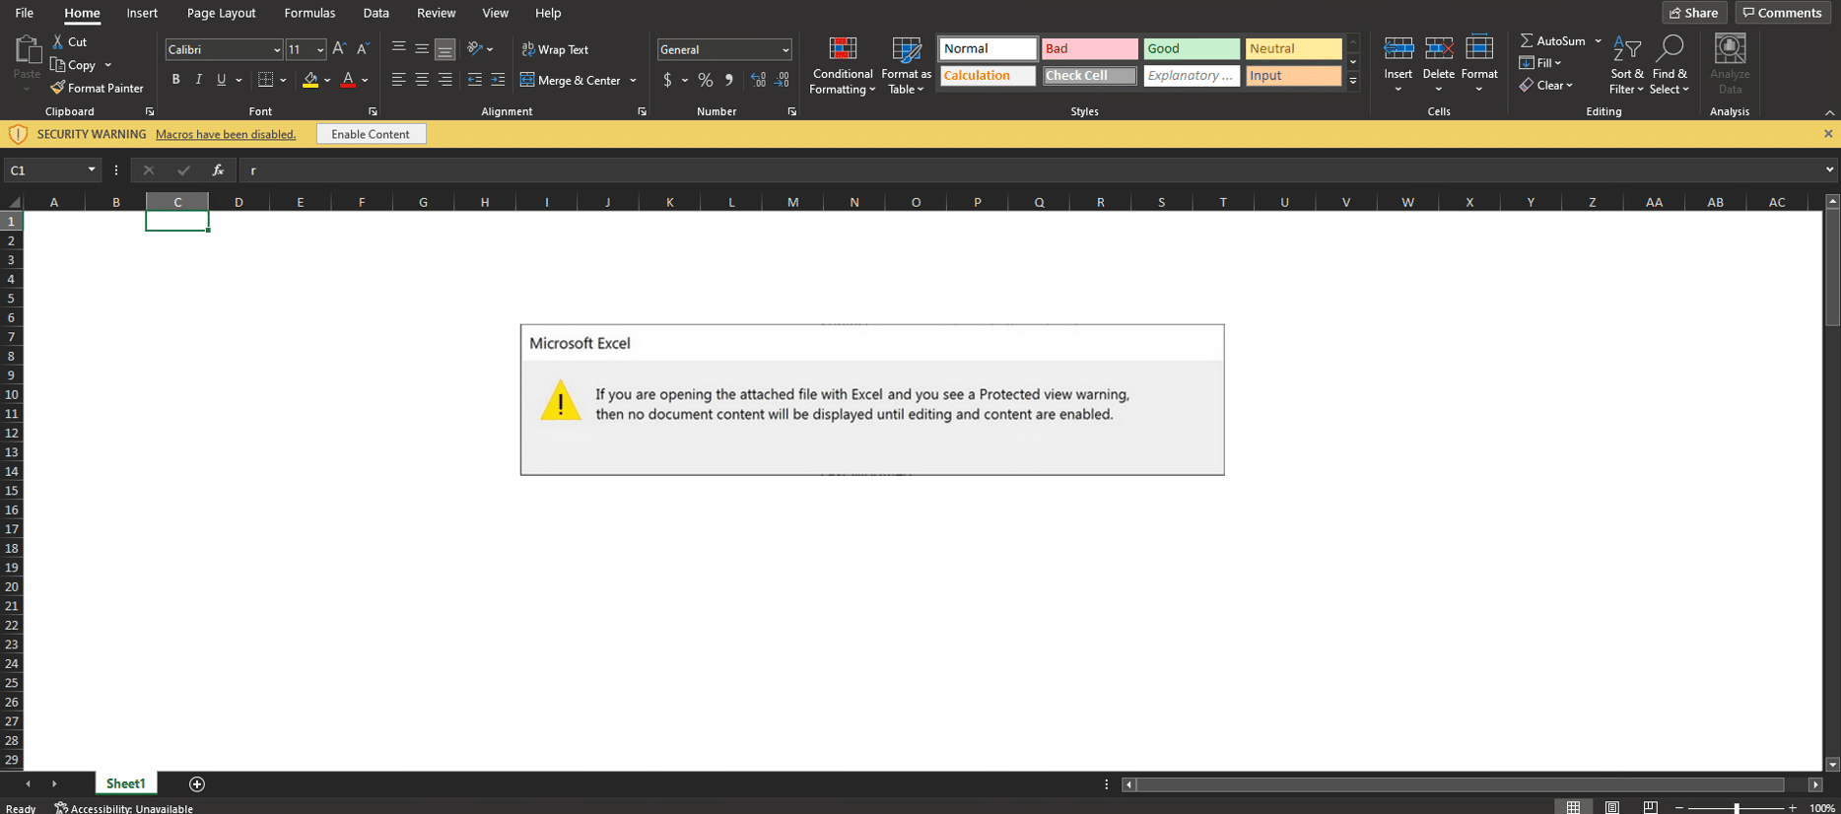Click the decrease decimal icon

tap(782, 80)
